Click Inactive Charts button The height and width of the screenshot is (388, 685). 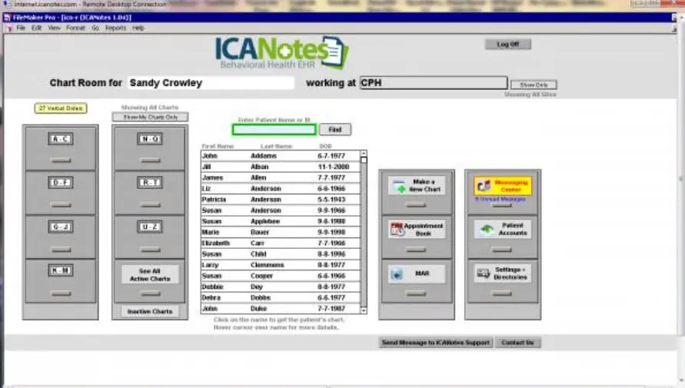150,311
